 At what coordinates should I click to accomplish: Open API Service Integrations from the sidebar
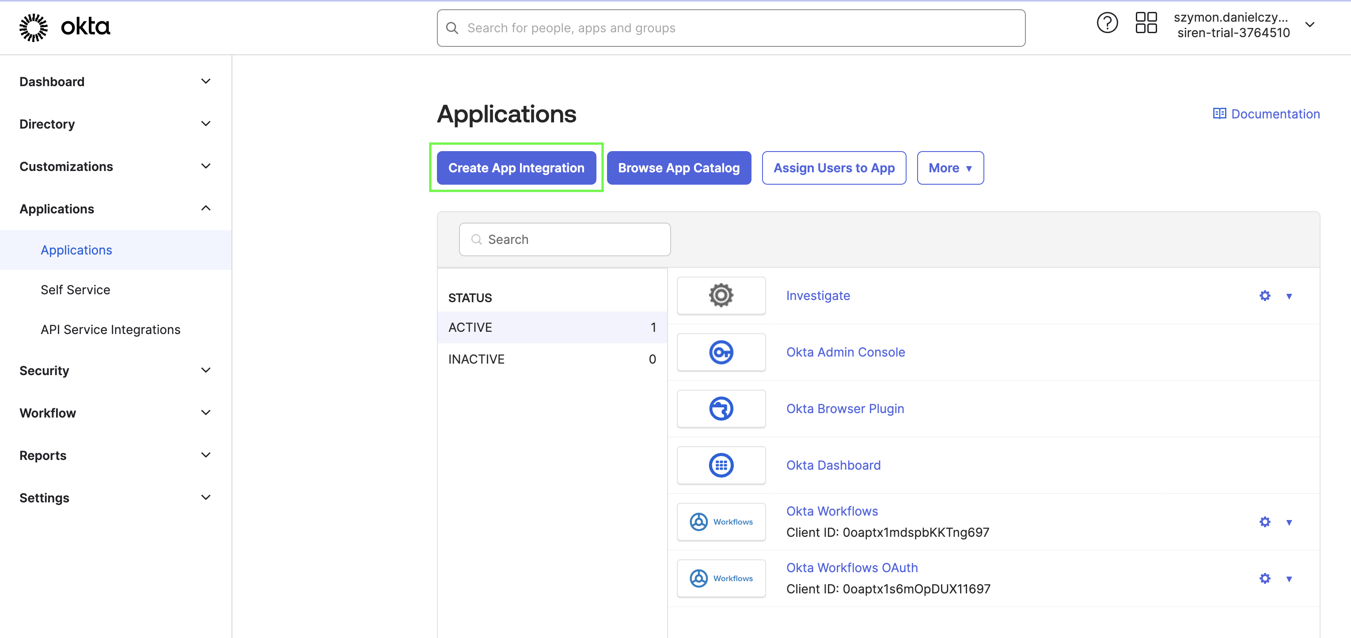(x=110, y=329)
